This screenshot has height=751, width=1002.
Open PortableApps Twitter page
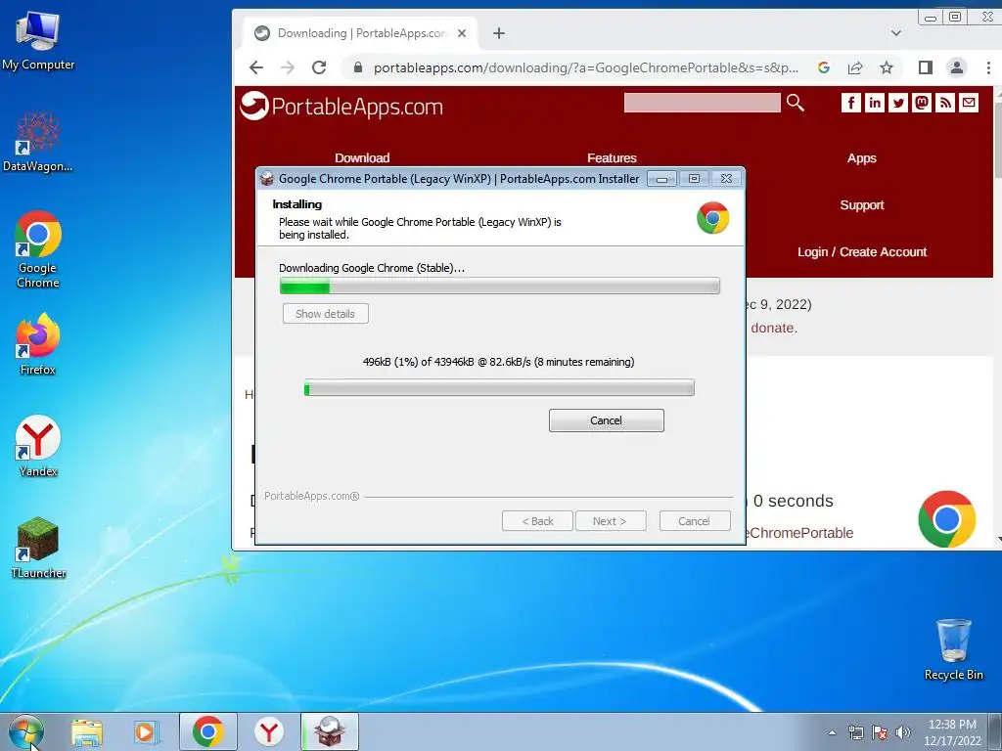click(x=898, y=102)
